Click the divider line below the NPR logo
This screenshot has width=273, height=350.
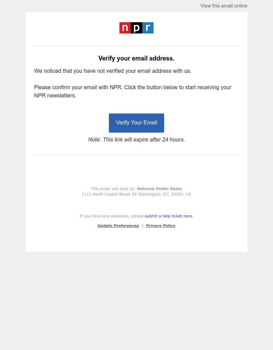(x=136, y=46)
